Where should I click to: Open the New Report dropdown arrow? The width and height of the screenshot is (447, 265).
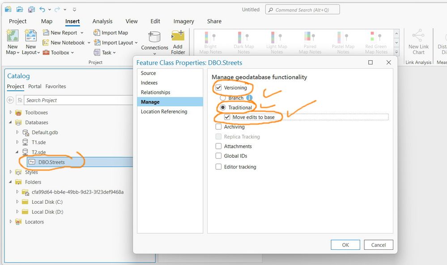click(82, 33)
